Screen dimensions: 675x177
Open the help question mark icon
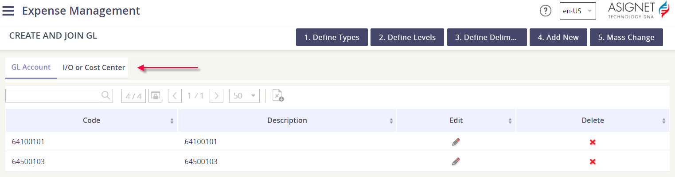546,11
